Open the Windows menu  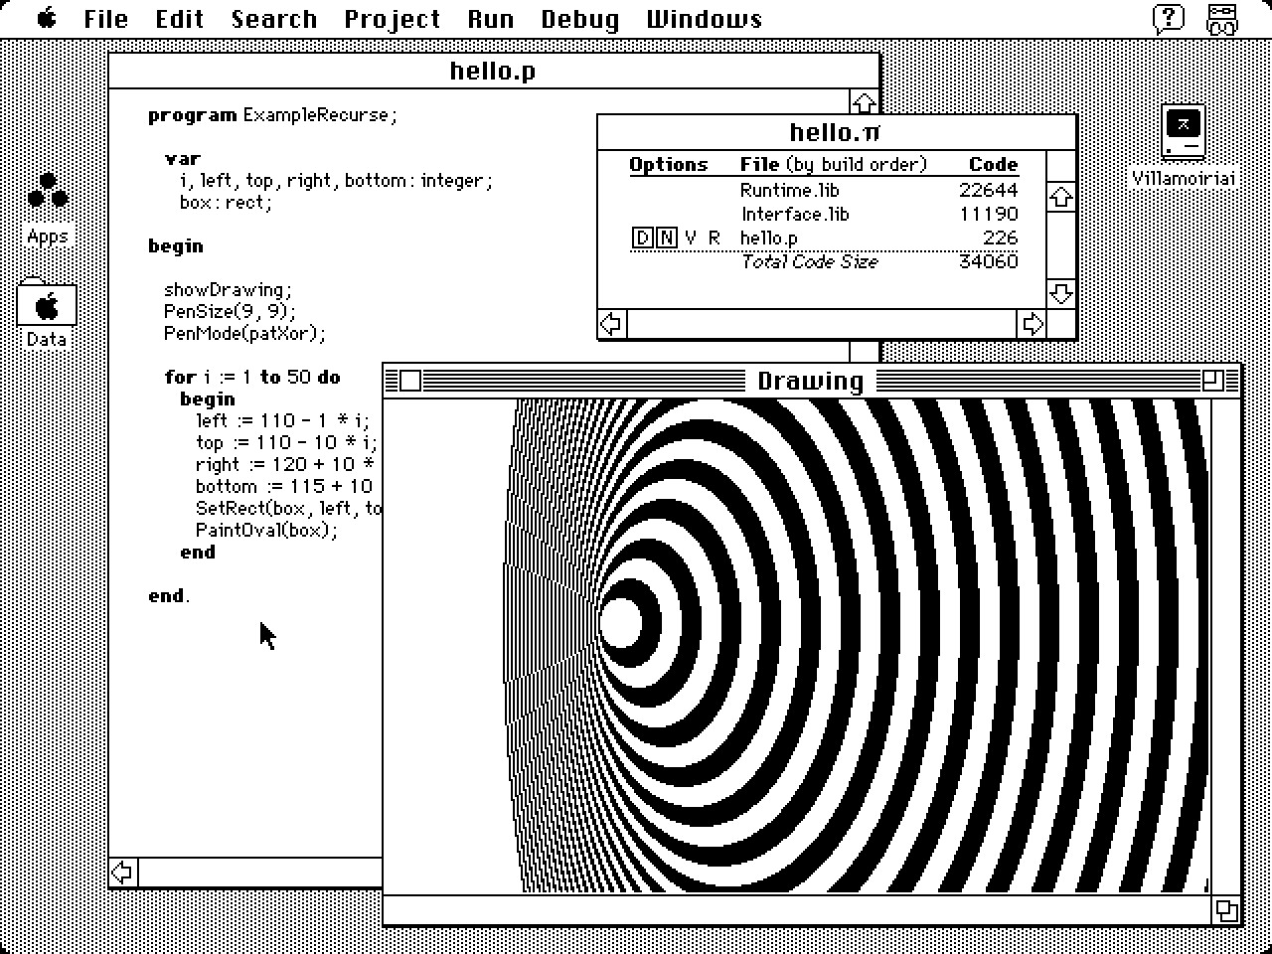(705, 19)
